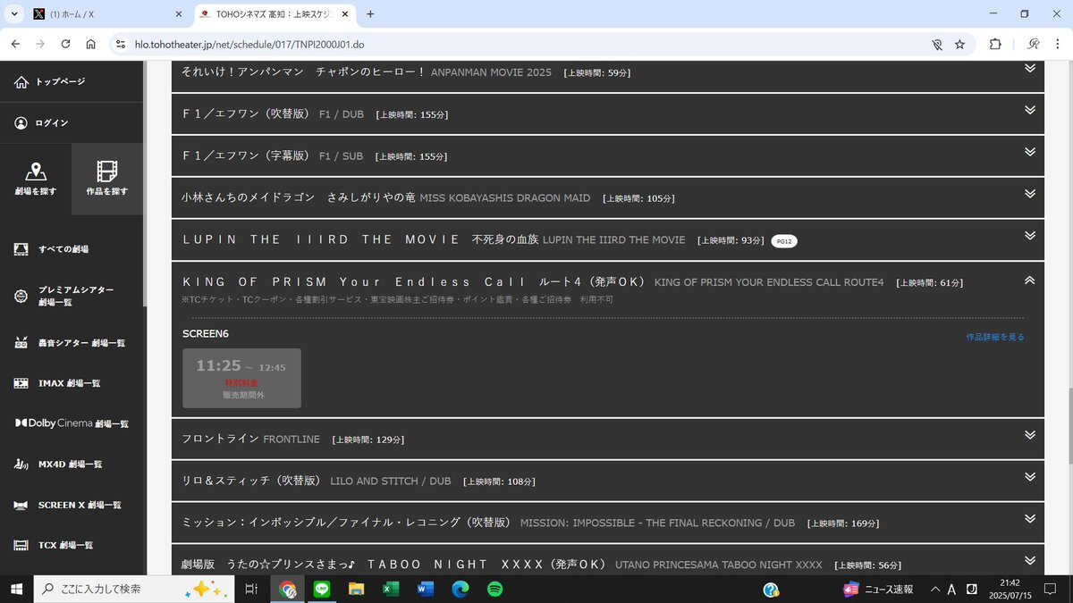1073x603 pixels.
Task: Open the Windows Start menu
Action: click(16, 589)
